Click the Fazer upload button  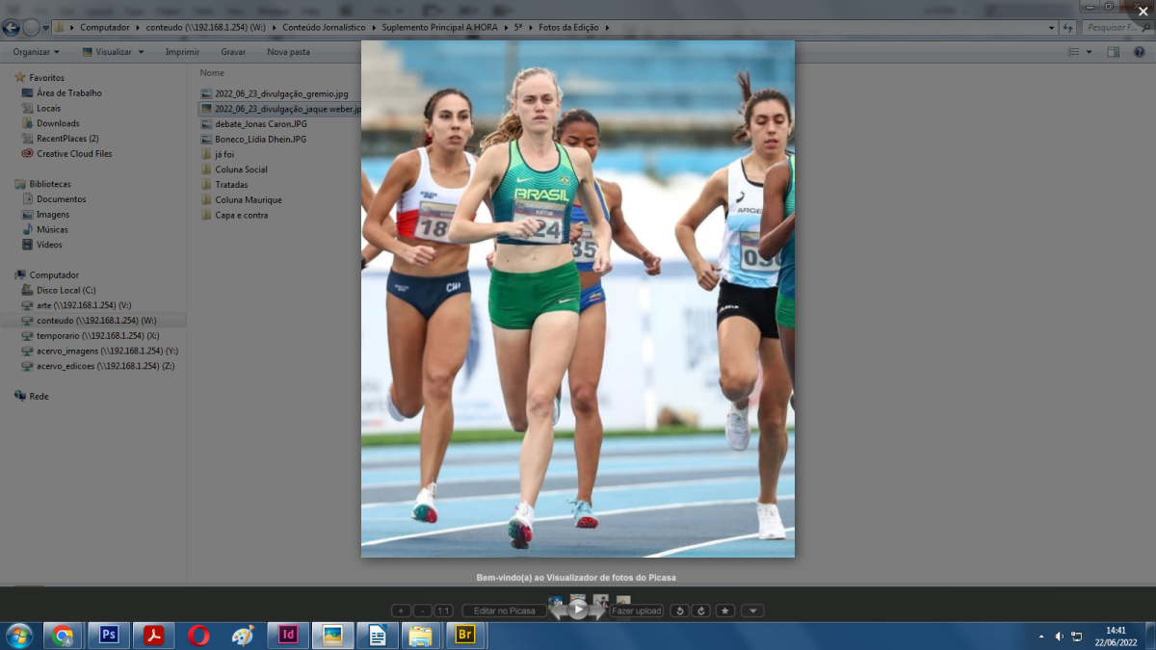click(637, 611)
